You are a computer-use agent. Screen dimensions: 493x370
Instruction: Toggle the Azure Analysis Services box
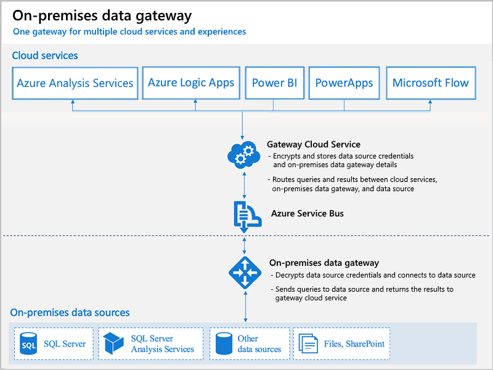coord(75,83)
